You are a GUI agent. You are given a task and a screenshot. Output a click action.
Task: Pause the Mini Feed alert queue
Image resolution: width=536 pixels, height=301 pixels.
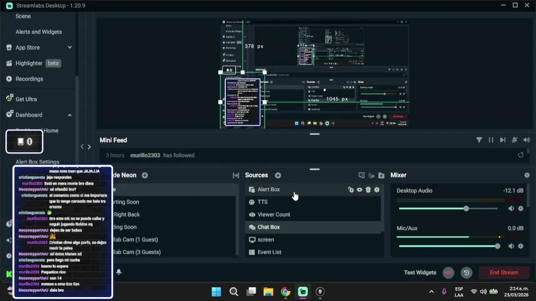click(x=491, y=140)
